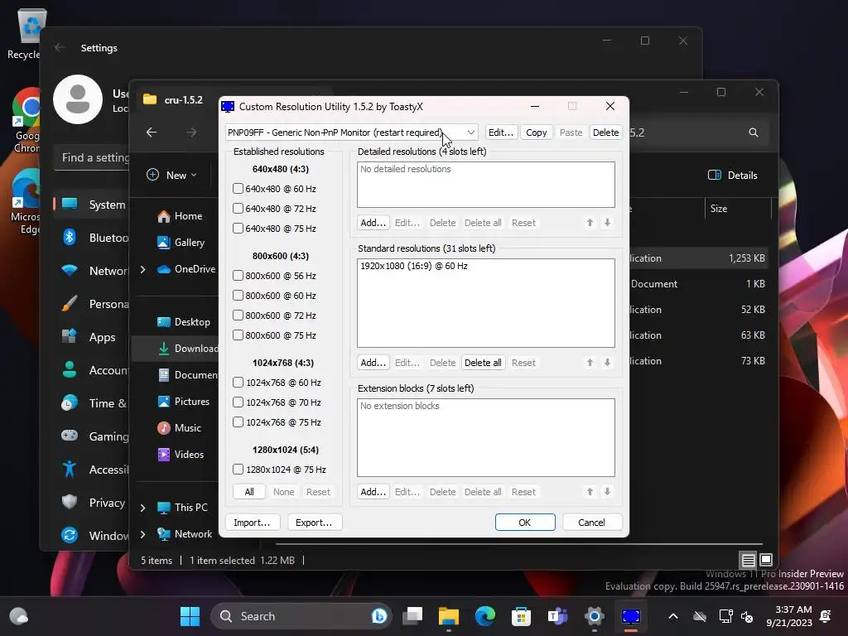Screen dimensions: 848x636
Task: Enable 800x600 @ 75 Hz resolution
Action: 238,335
